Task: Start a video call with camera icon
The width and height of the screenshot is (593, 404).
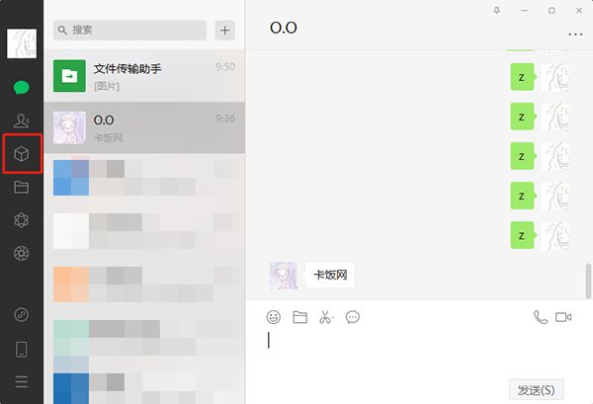Action: pyautogui.click(x=563, y=317)
